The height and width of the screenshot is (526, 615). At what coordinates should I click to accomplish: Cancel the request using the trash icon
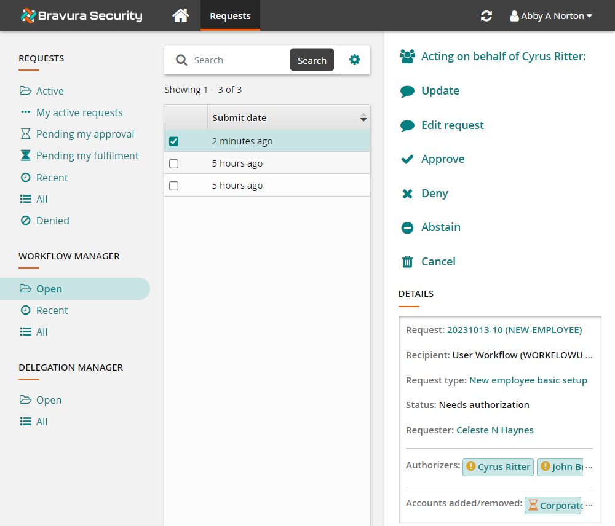point(437,261)
